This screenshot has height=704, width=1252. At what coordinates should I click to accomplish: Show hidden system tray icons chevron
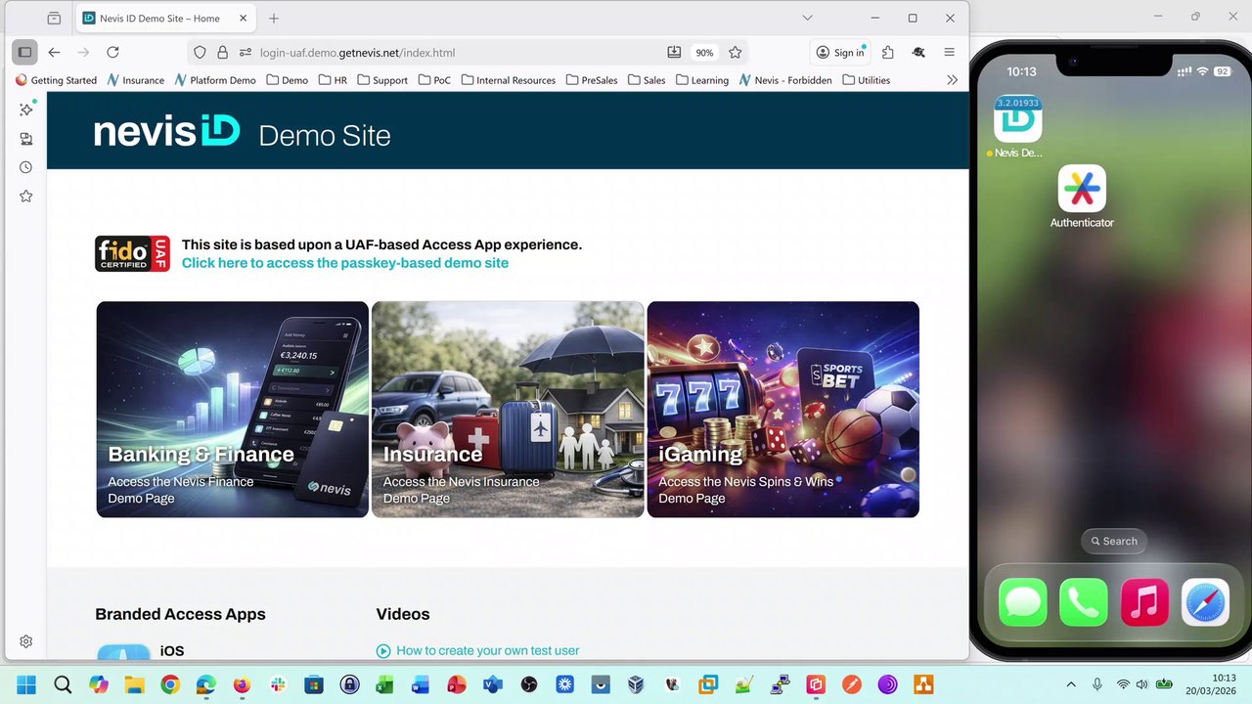tap(1071, 684)
